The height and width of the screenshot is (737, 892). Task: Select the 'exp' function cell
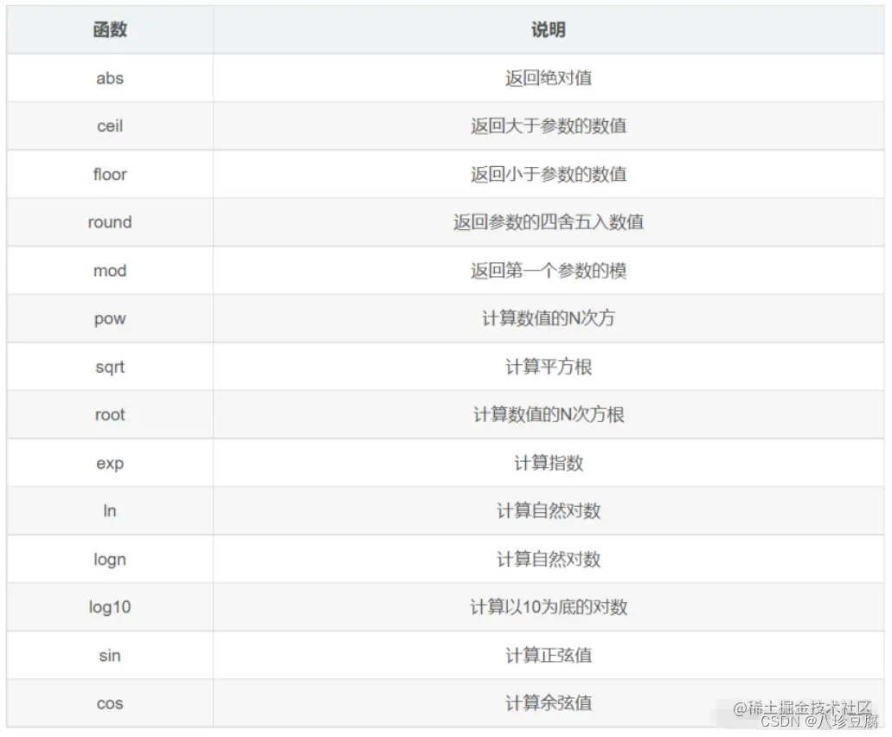tap(110, 462)
